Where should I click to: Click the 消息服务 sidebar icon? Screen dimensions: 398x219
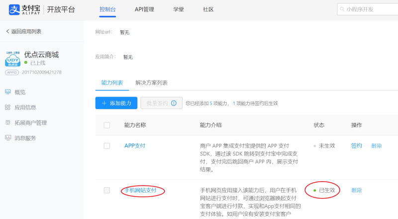tap(8, 138)
